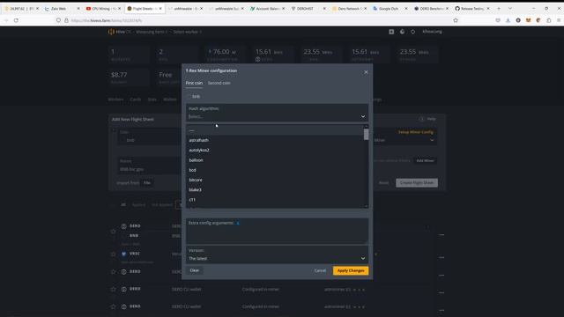564x317 pixels.
Task: Click the yellow Apply Changes button
Action: 351,270
